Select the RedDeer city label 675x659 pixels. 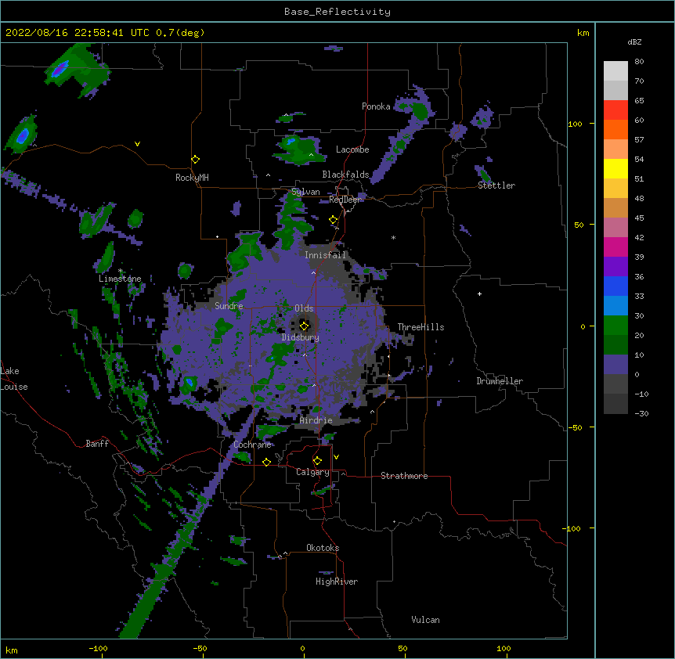pyautogui.click(x=345, y=200)
